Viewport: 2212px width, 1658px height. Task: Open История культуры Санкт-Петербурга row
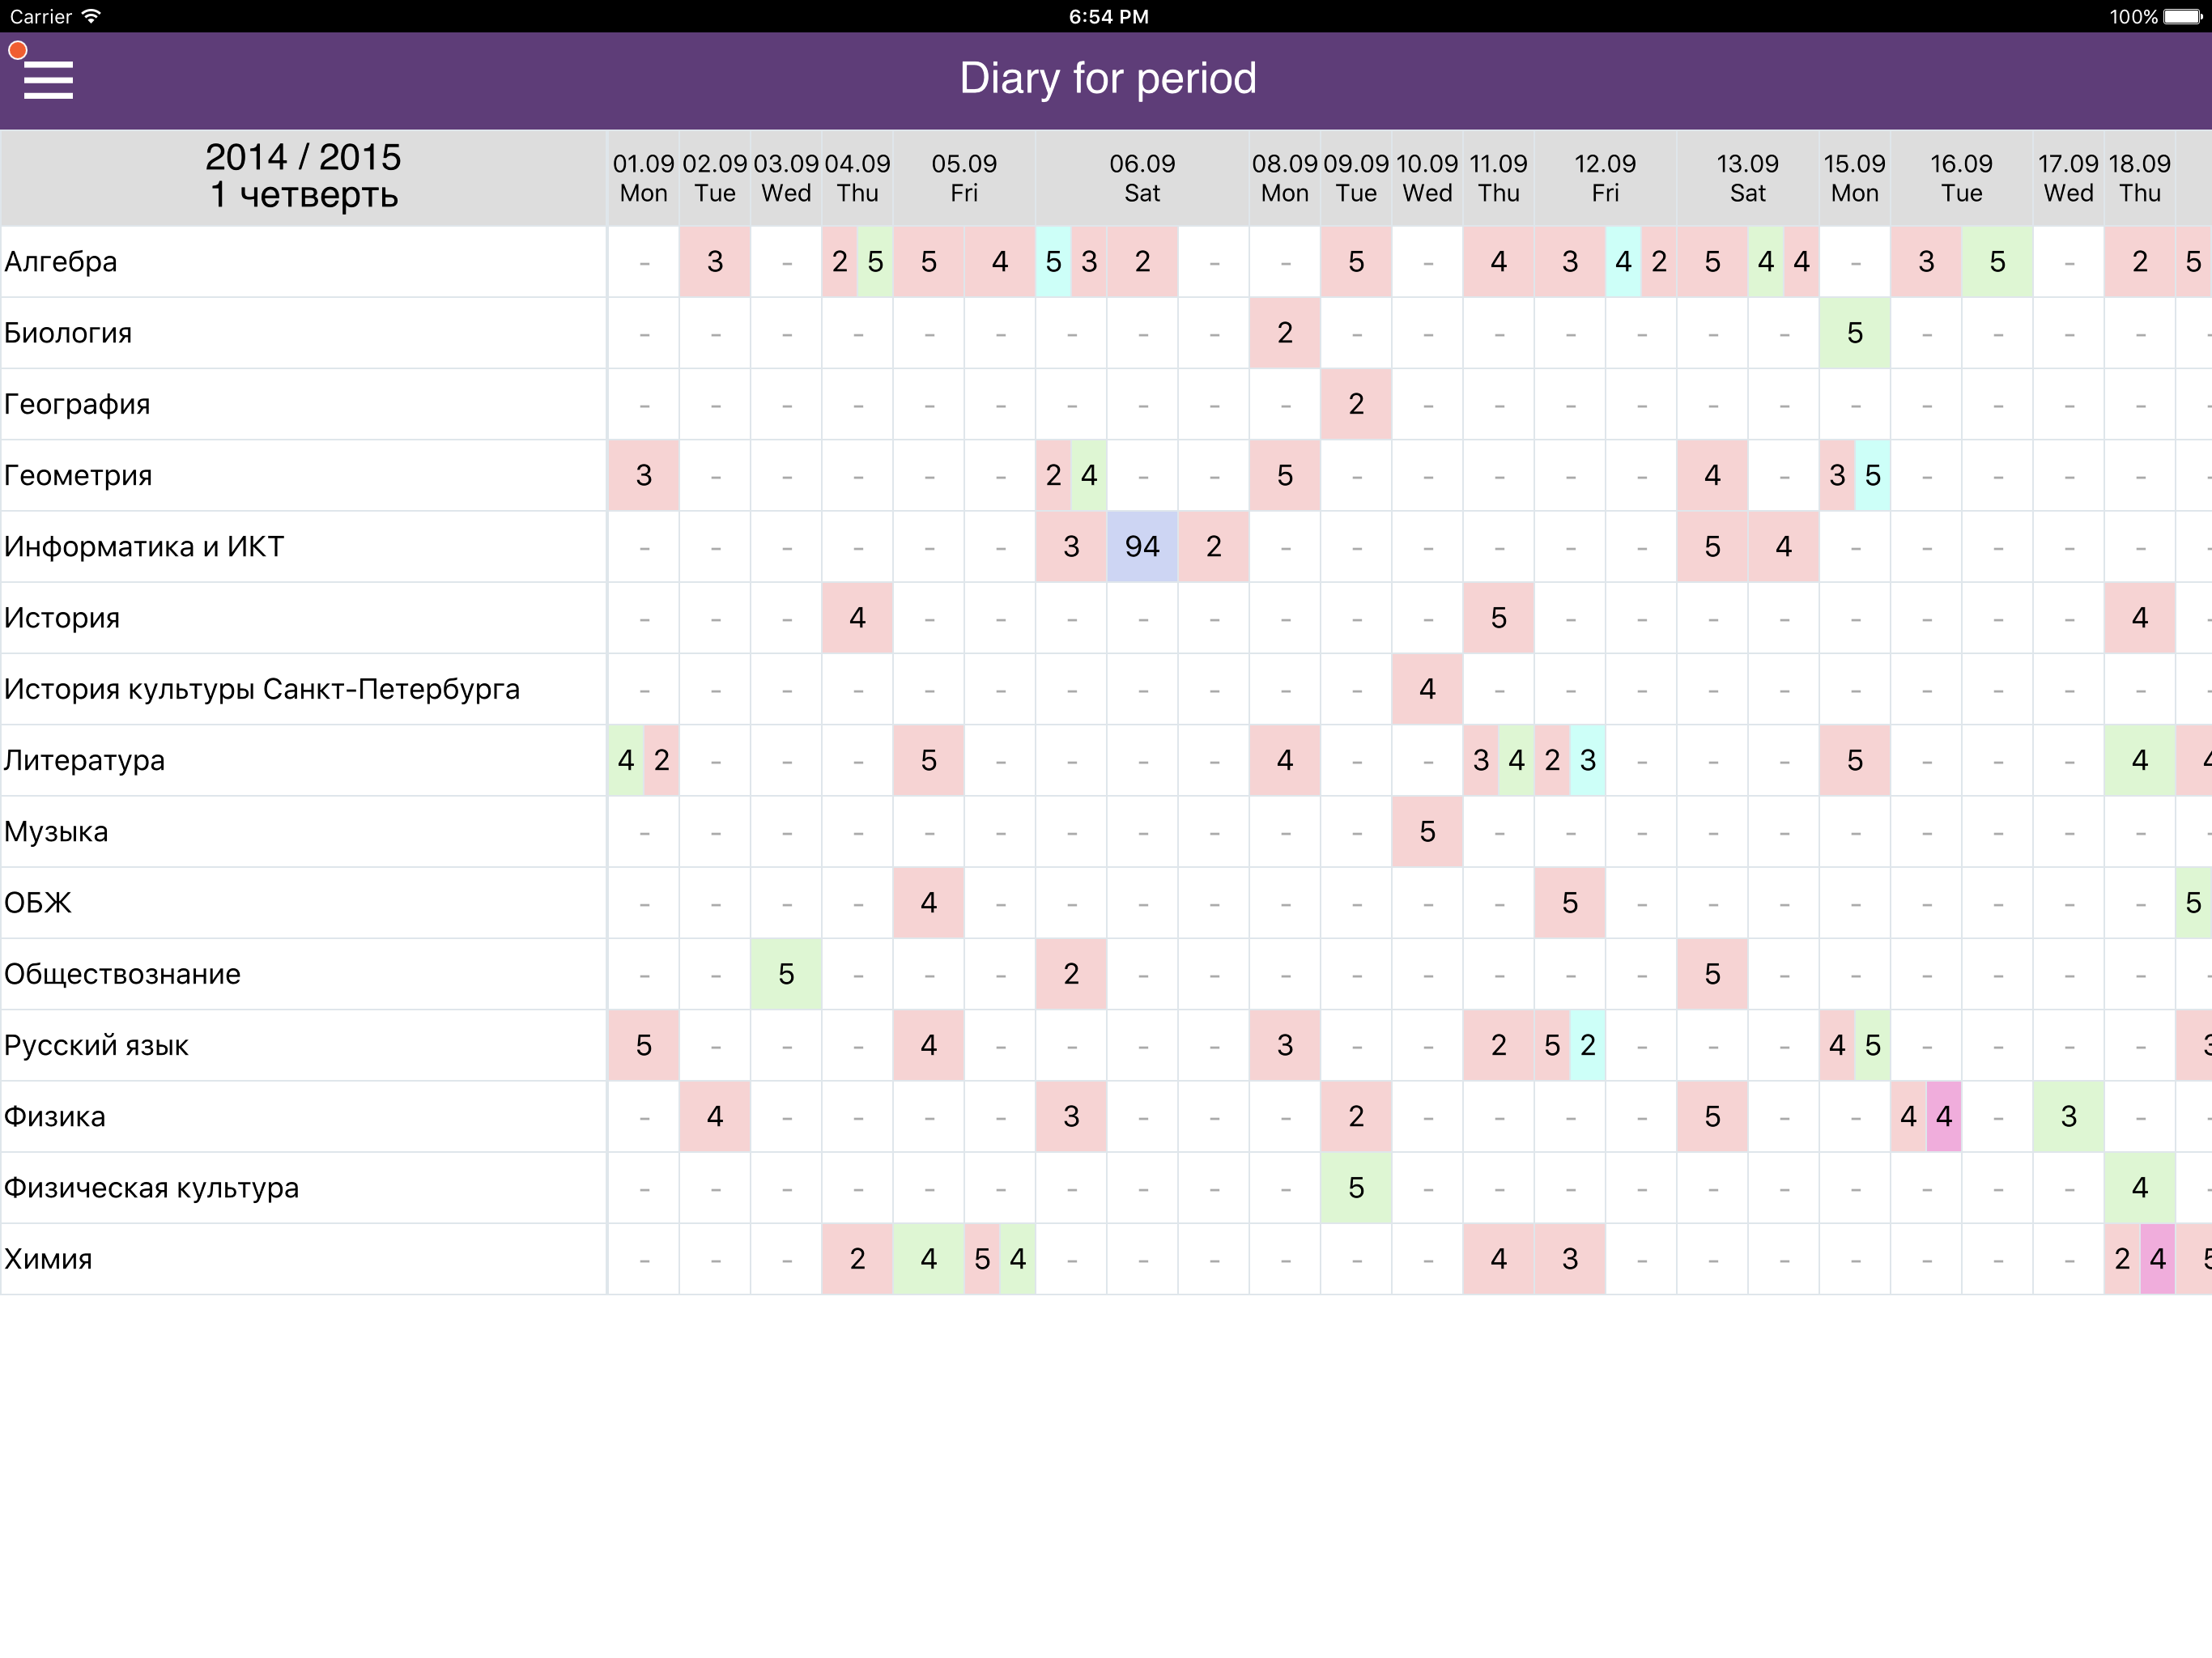tap(262, 690)
